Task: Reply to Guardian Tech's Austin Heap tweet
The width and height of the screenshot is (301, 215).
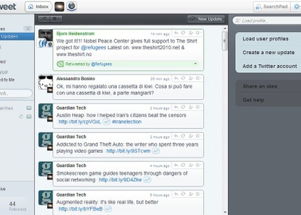Action: (x=176, y=107)
